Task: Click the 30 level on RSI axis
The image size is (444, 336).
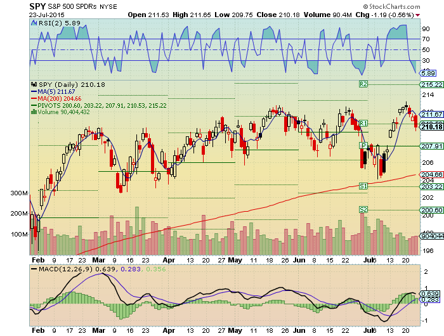Action: (x=426, y=61)
